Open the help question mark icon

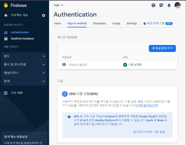coord(153,5)
